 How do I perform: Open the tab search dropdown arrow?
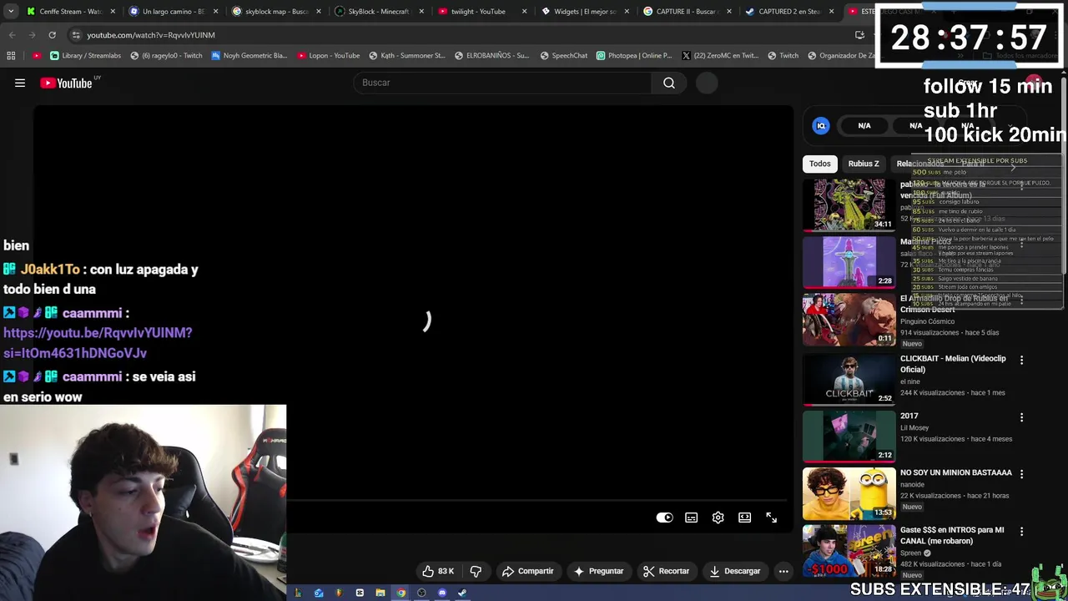[x=11, y=12]
